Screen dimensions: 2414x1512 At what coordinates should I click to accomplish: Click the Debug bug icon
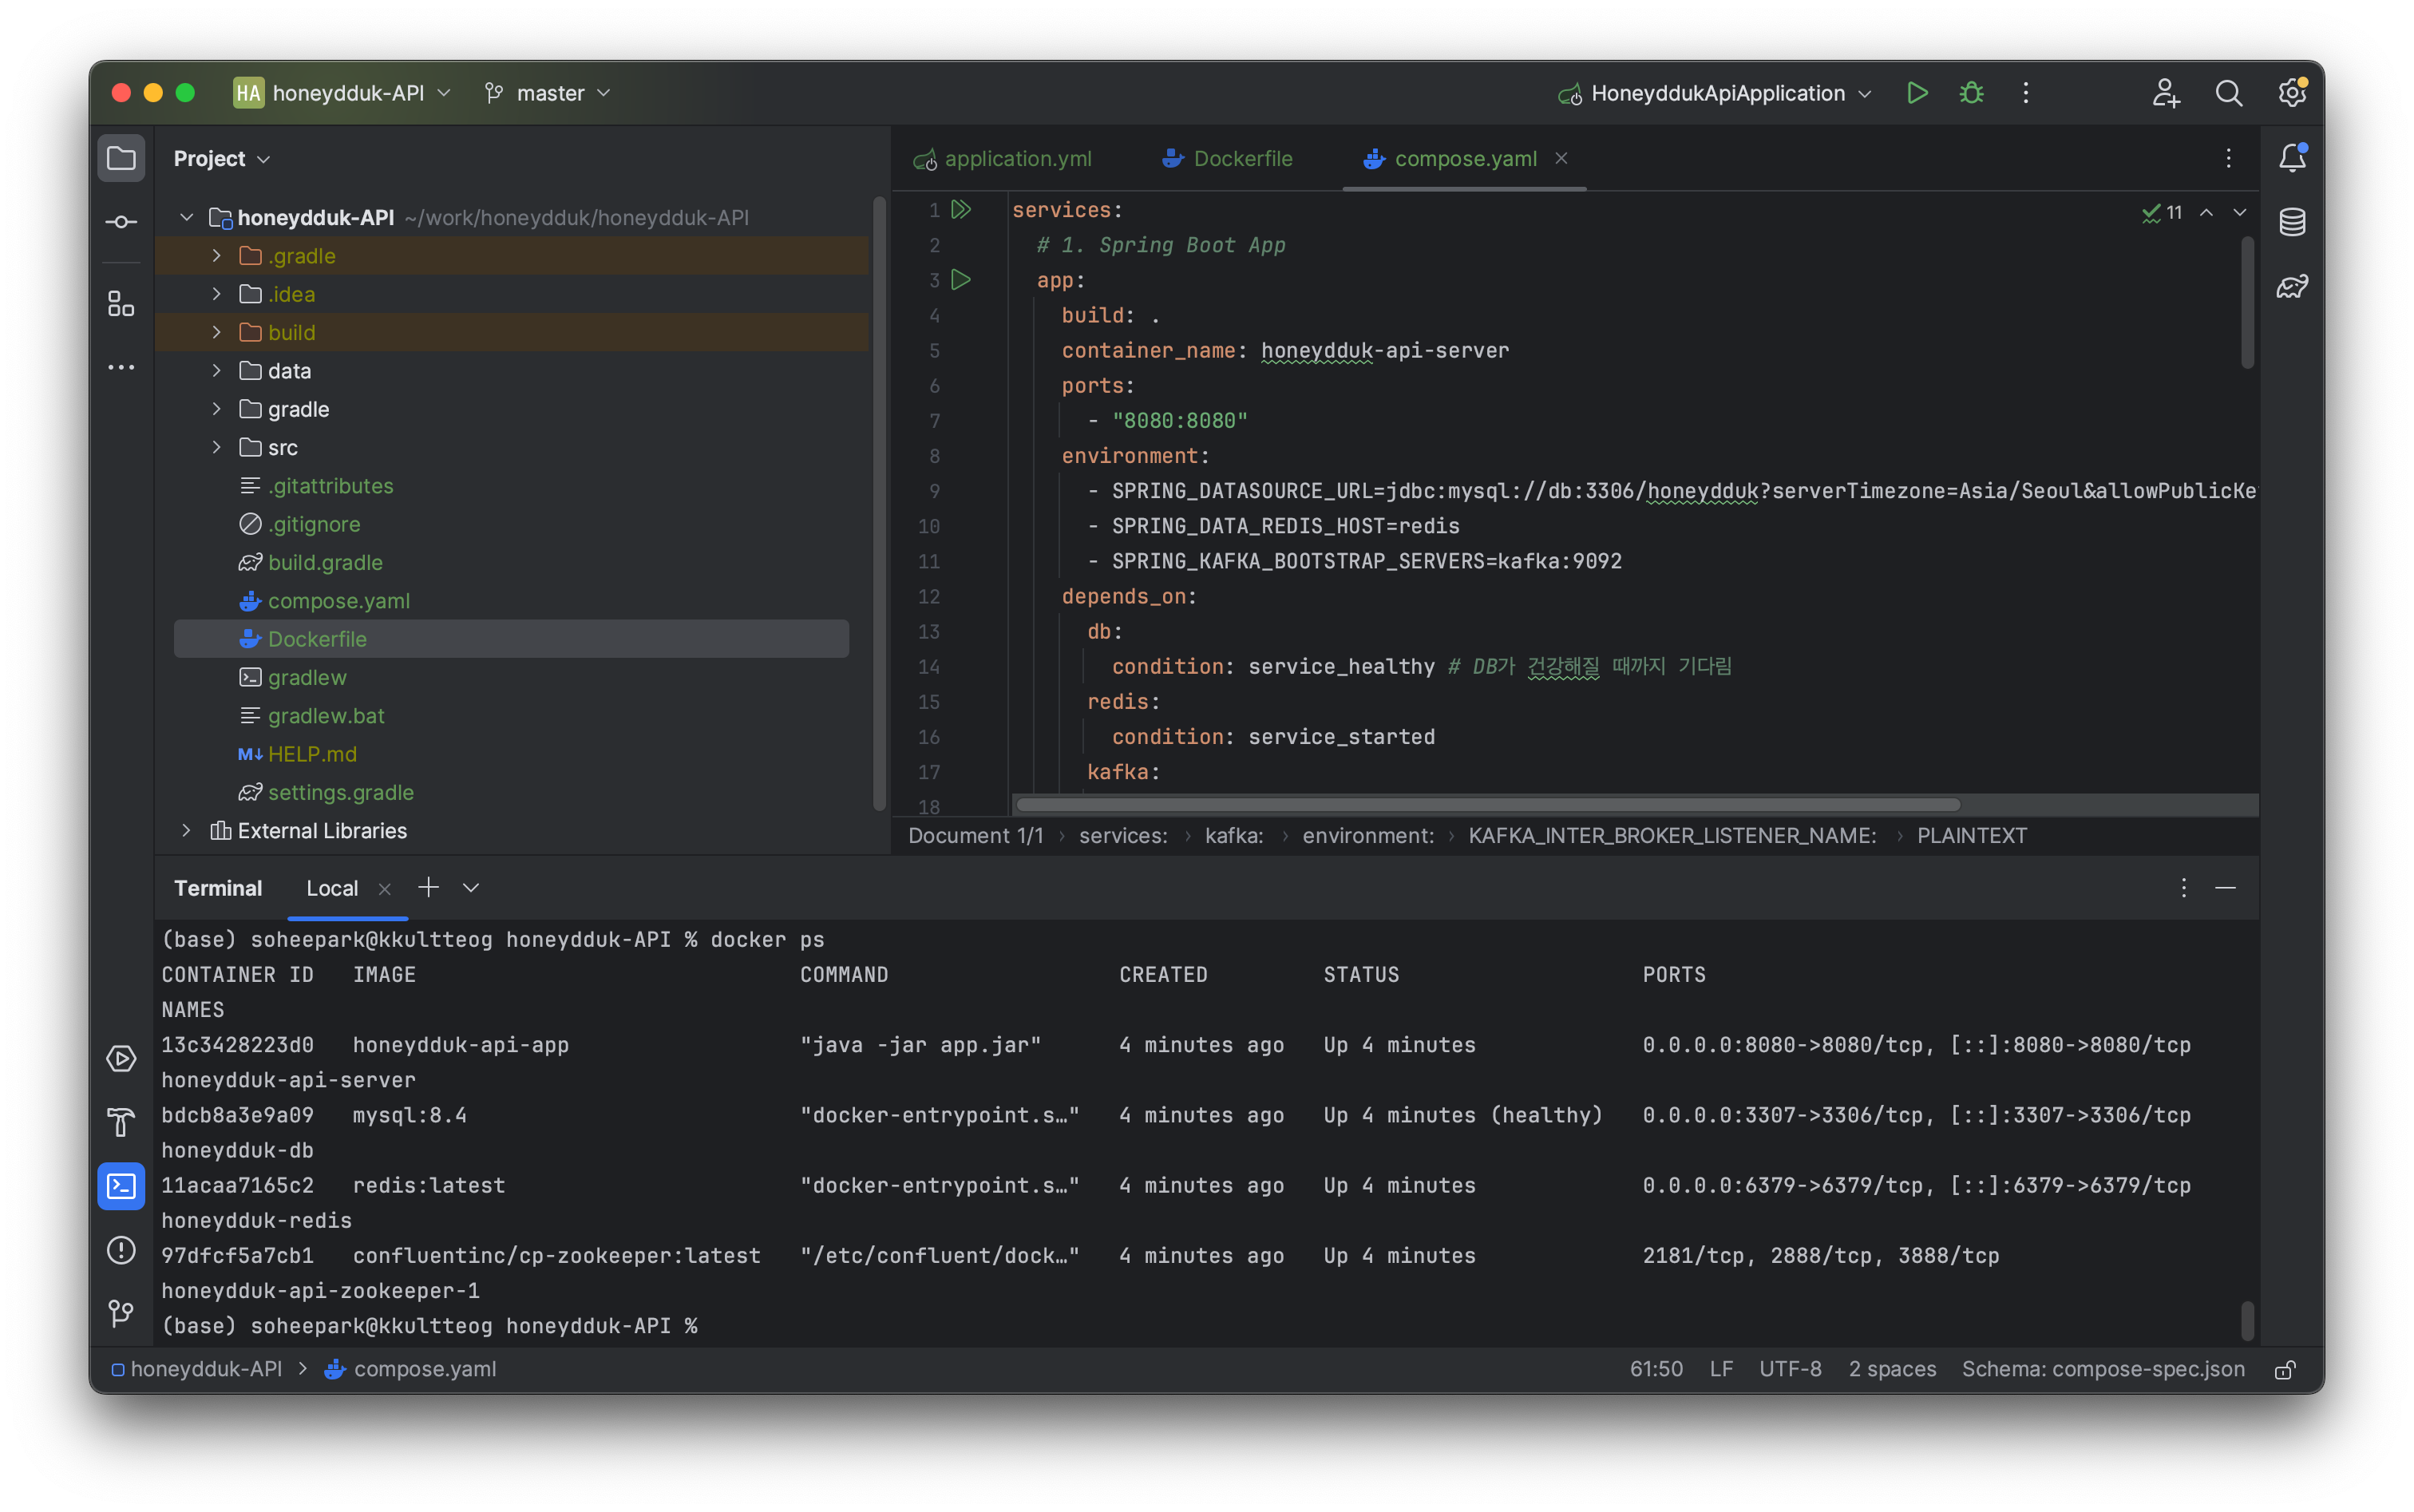point(1971,93)
